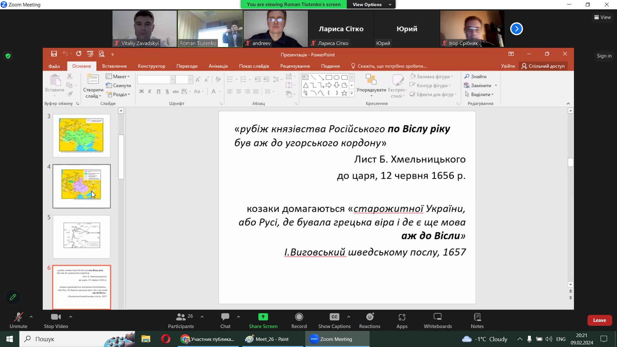Open the Notes icon in toolbar
Screen dimensions: 617x347
(x=477, y=317)
